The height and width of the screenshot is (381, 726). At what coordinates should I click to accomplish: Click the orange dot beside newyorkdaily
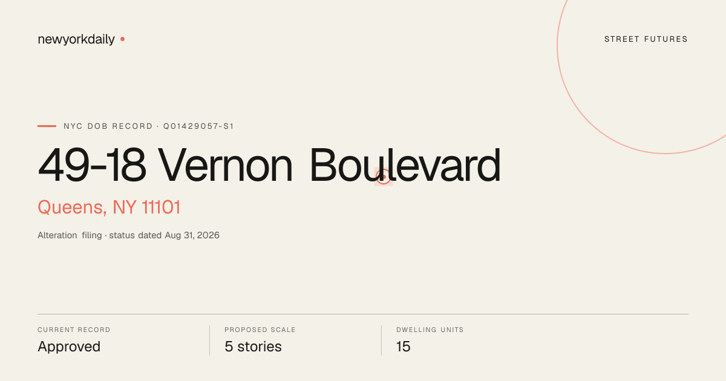point(122,39)
